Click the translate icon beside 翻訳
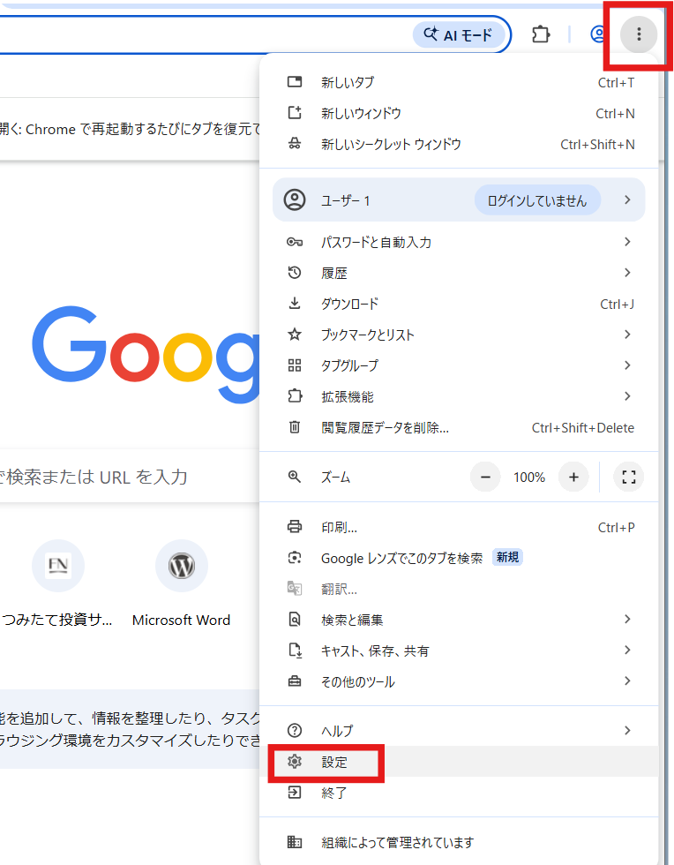This screenshot has width=674, height=865. click(295, 589)
